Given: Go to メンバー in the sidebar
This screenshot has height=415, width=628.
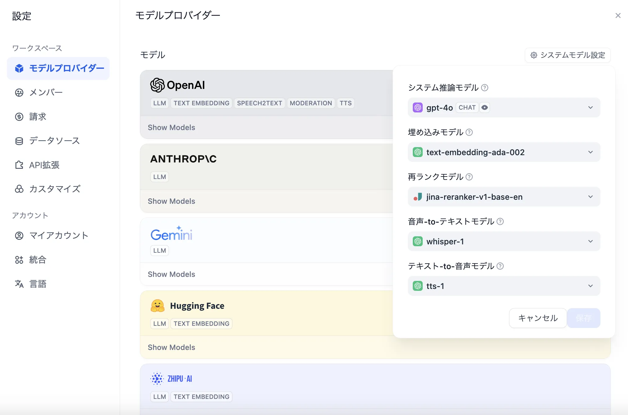Looking at the screenshot, I should pyautogui.click(x=46, y=92).
